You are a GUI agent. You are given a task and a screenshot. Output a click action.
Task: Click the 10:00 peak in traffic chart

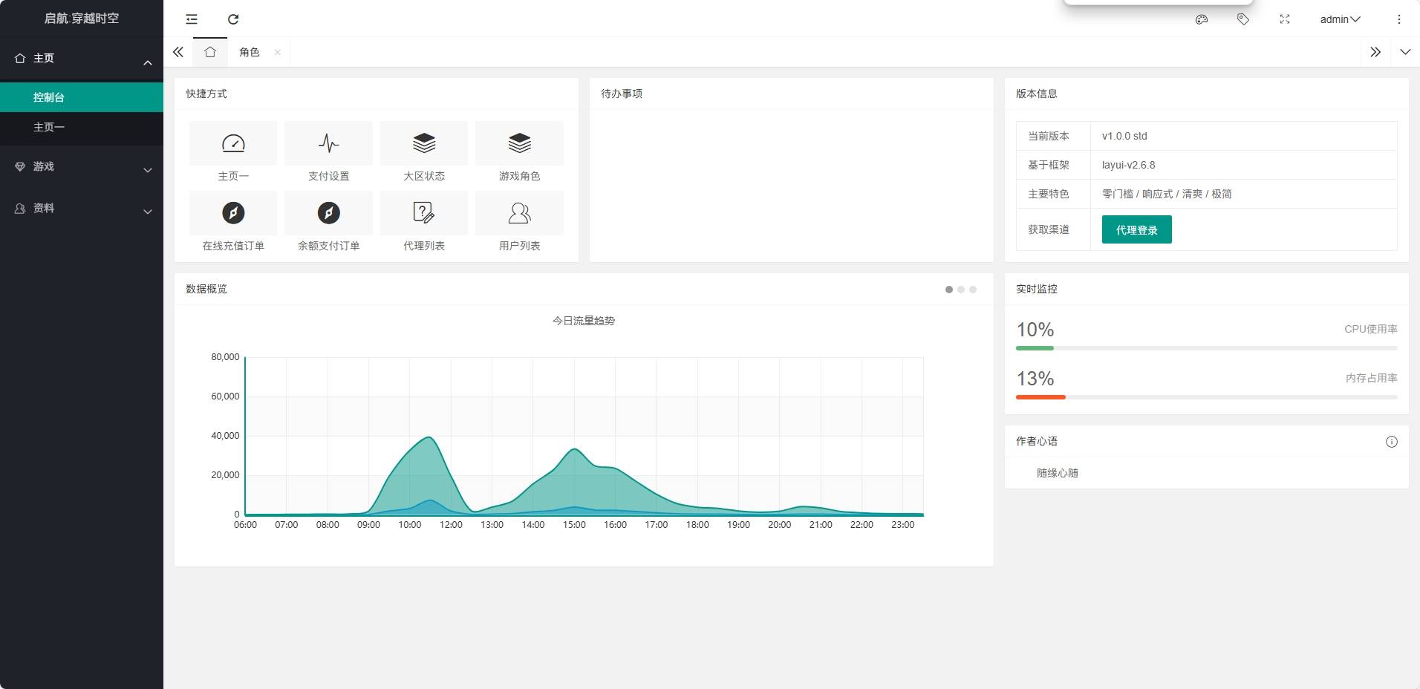pyautogui.click(x=429, y=437)
